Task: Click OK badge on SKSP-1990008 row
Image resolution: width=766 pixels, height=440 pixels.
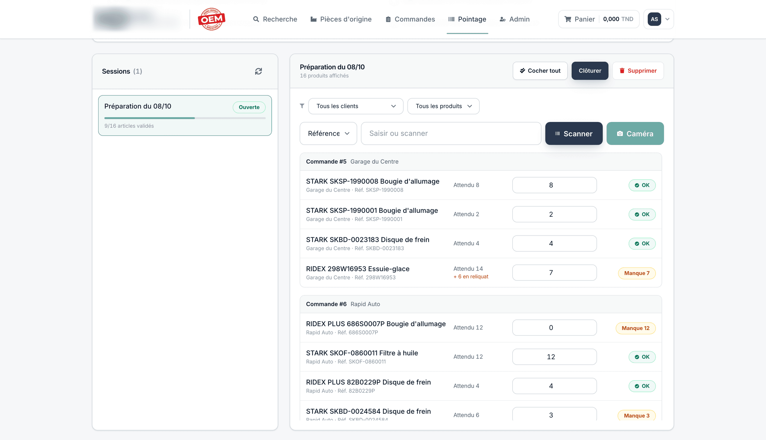Action: tap(642, 185)
